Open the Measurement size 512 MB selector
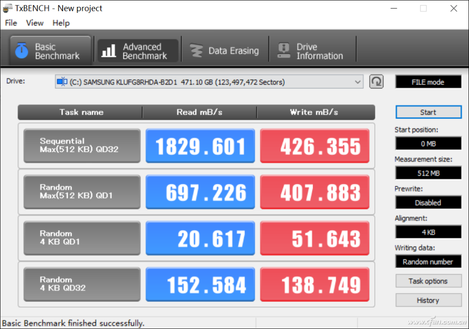 tap(428, 173)
